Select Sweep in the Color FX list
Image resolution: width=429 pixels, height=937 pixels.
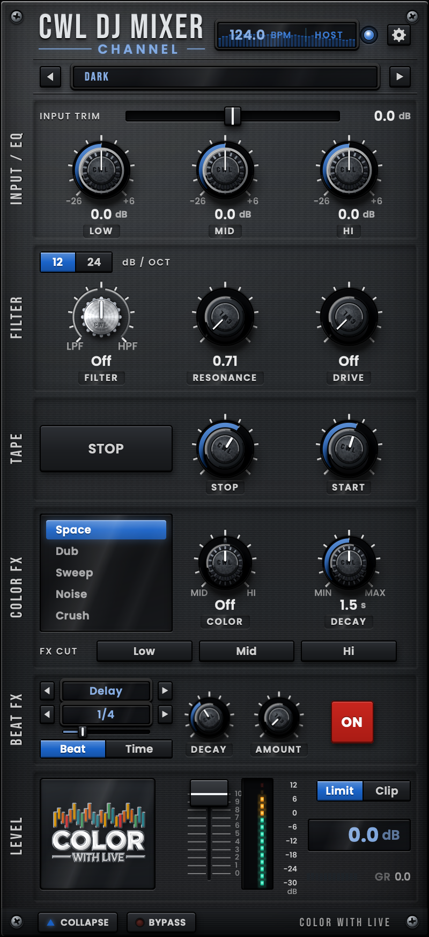(x=106, y=573)
